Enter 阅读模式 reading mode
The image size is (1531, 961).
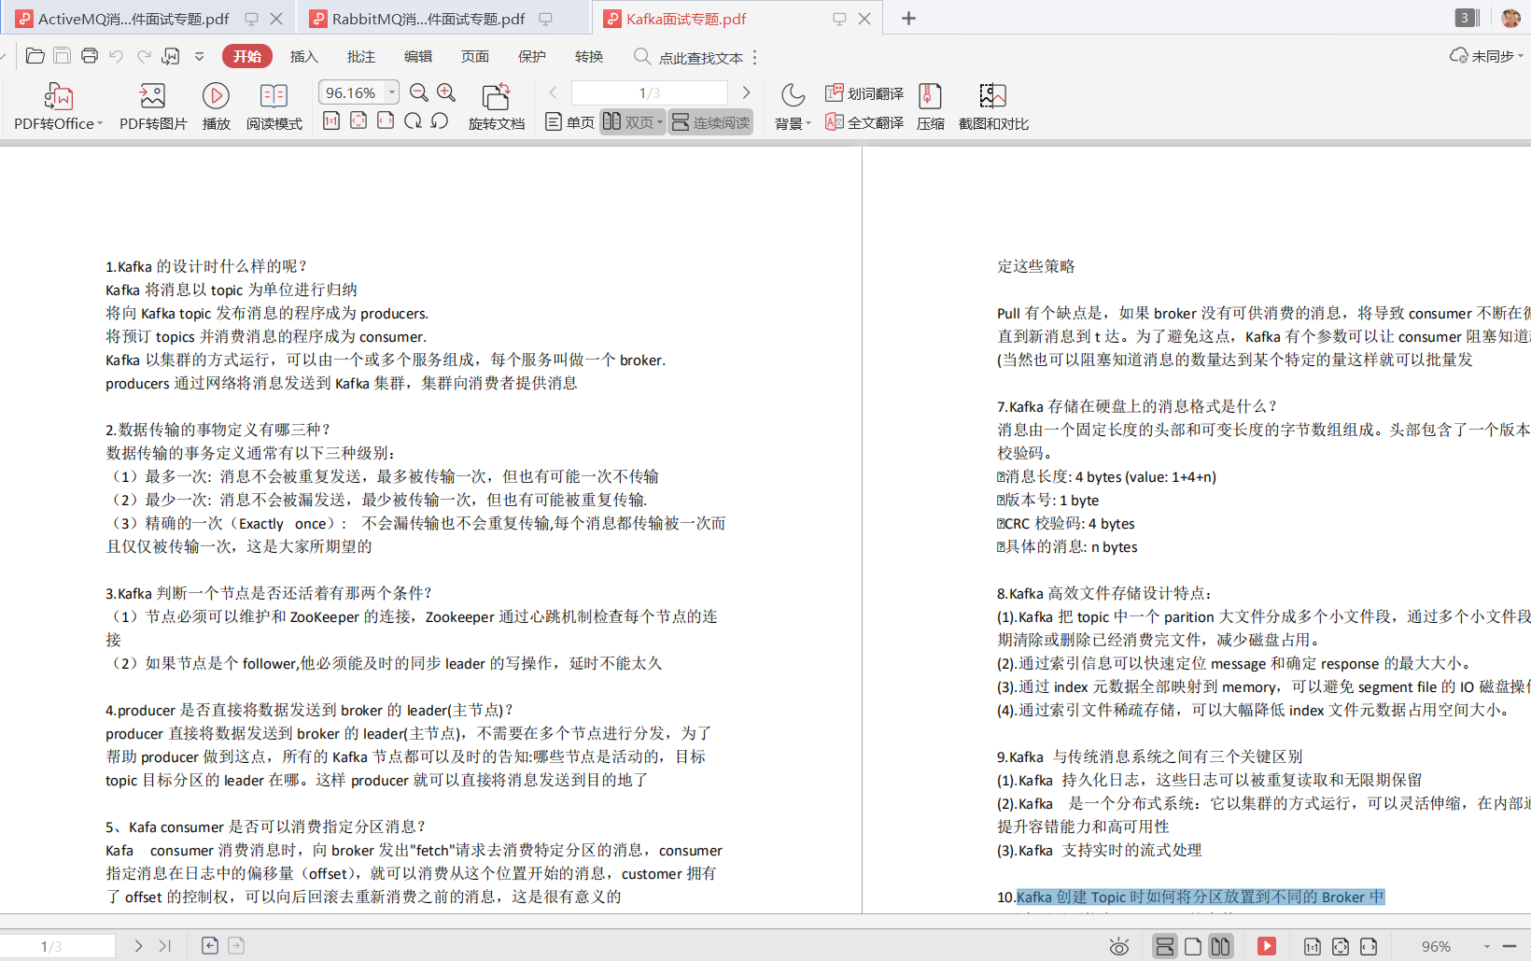(x=274, y=95)
